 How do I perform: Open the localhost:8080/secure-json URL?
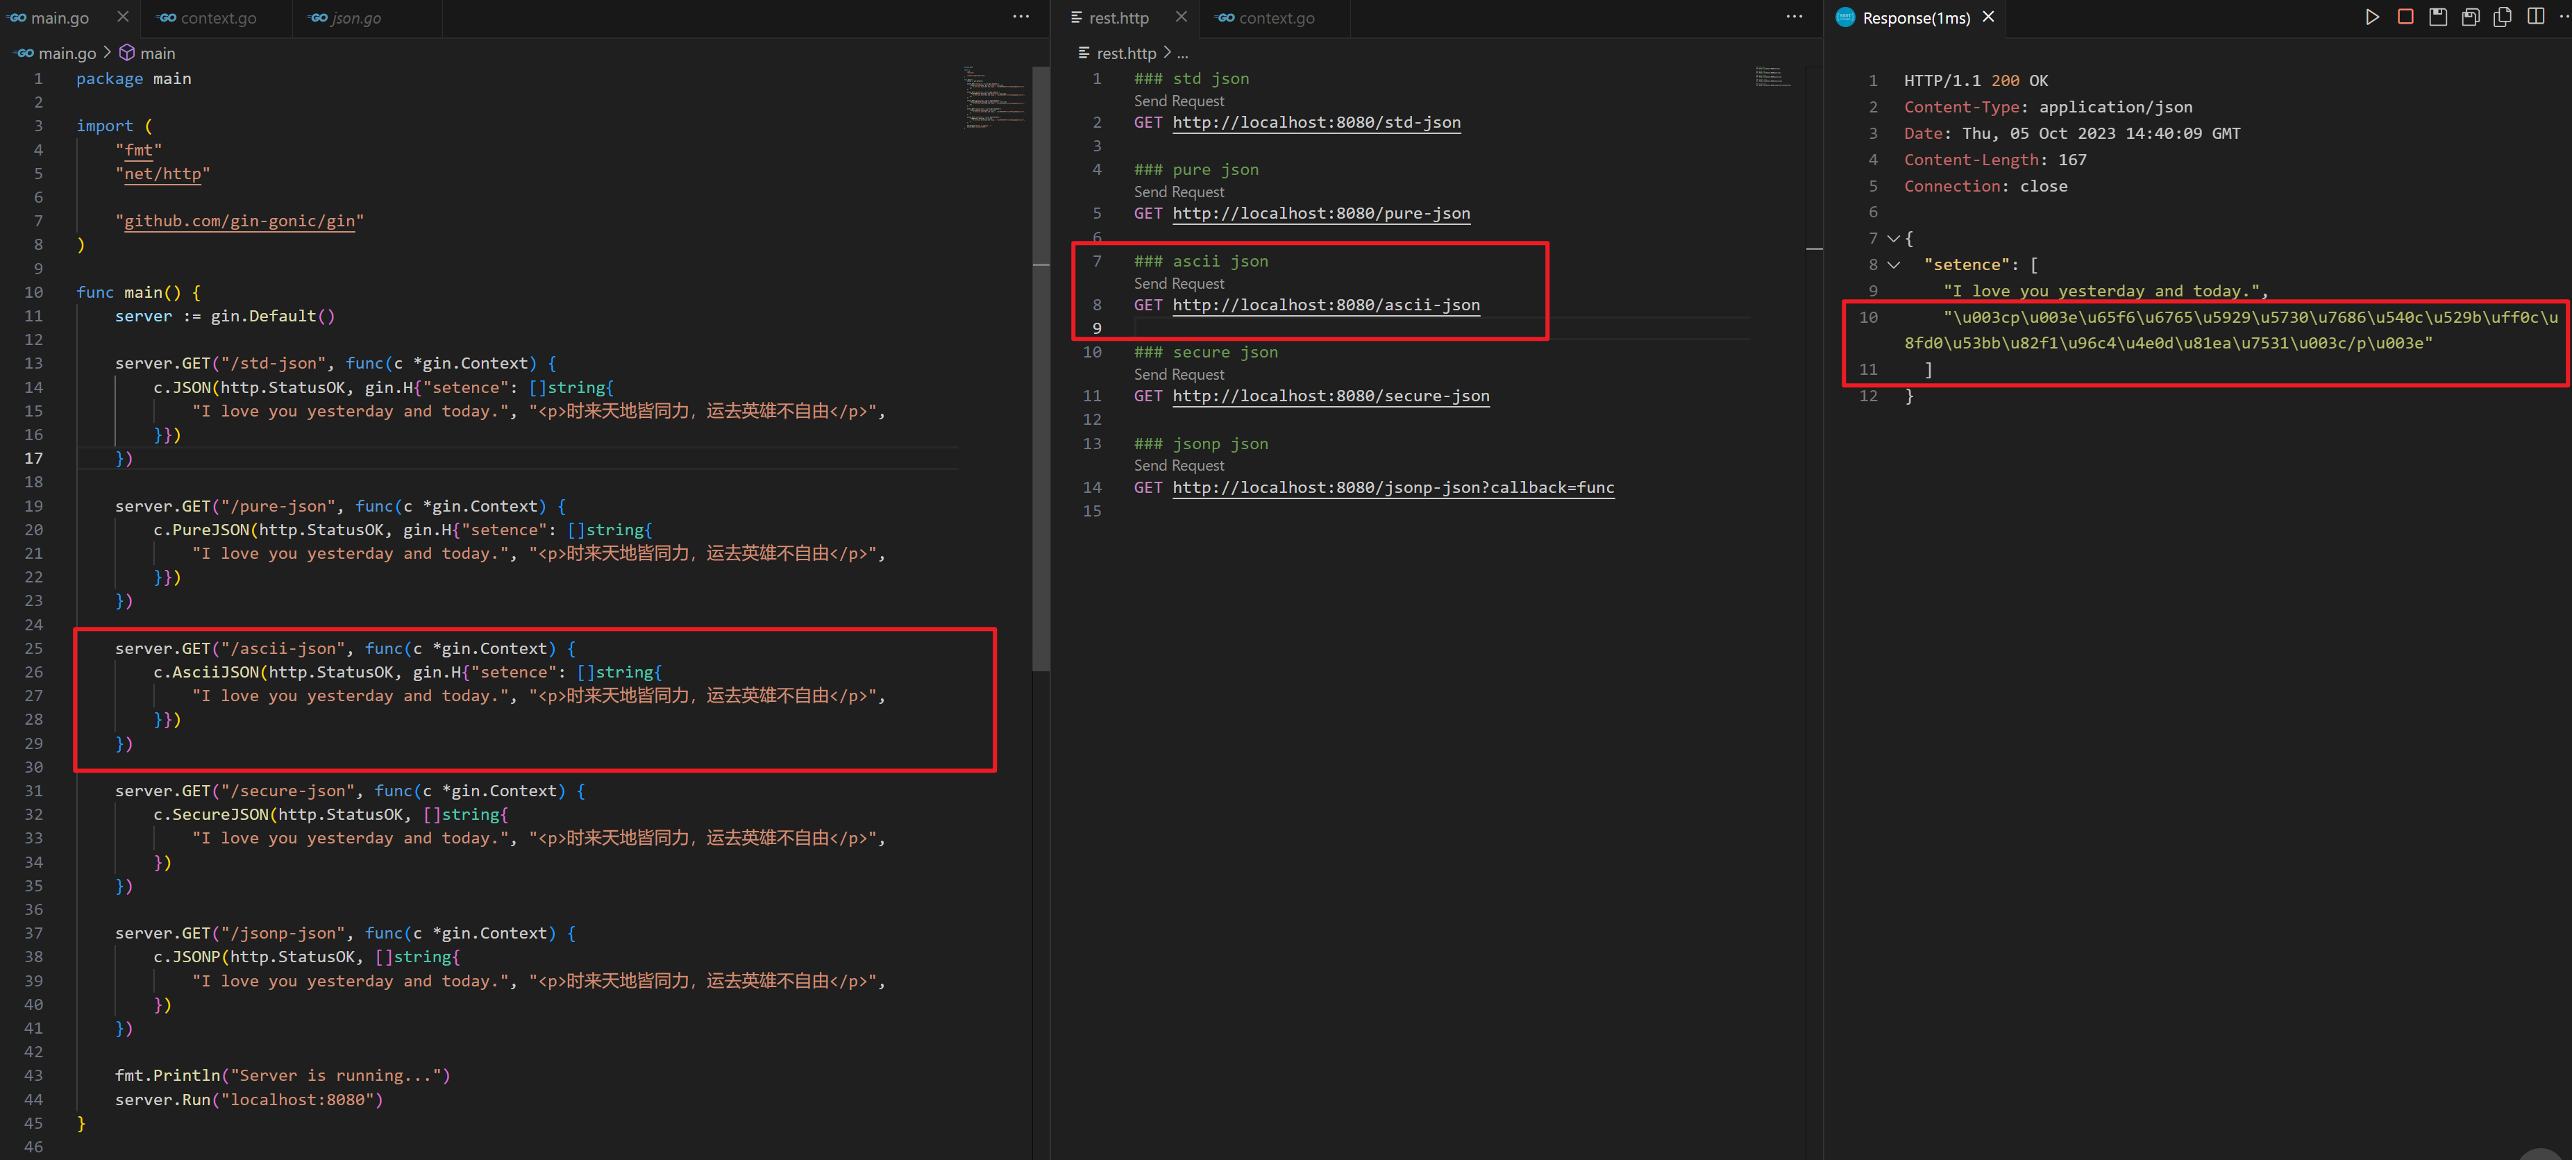(x=1331, y=396)
